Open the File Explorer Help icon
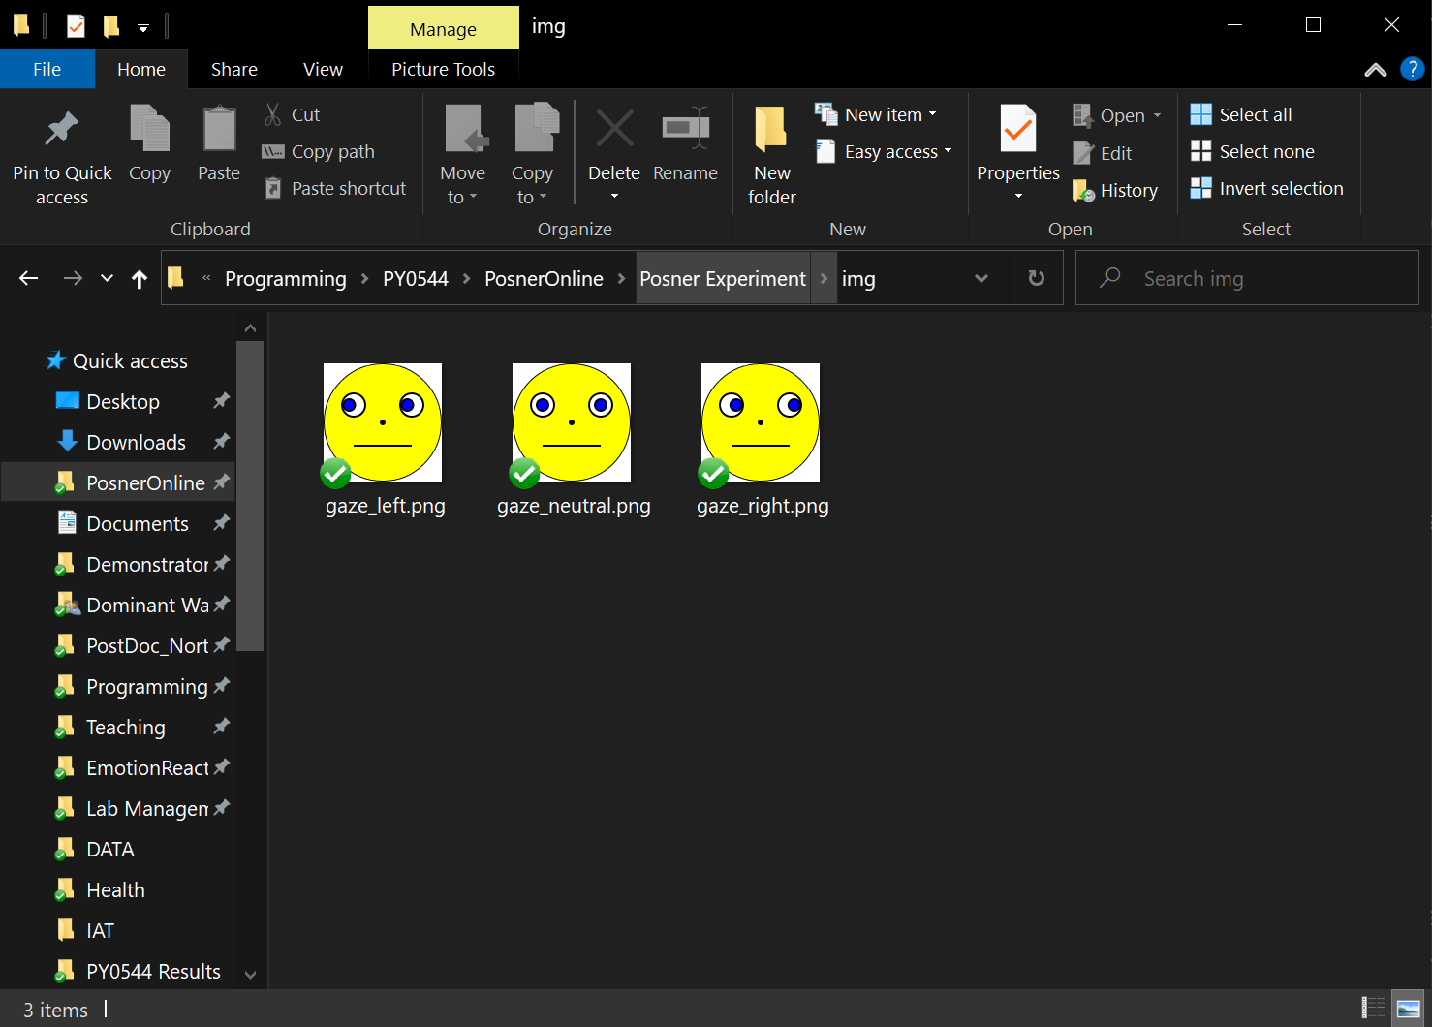The width and height of the screenshot is (1432, 1027). 1413,69
